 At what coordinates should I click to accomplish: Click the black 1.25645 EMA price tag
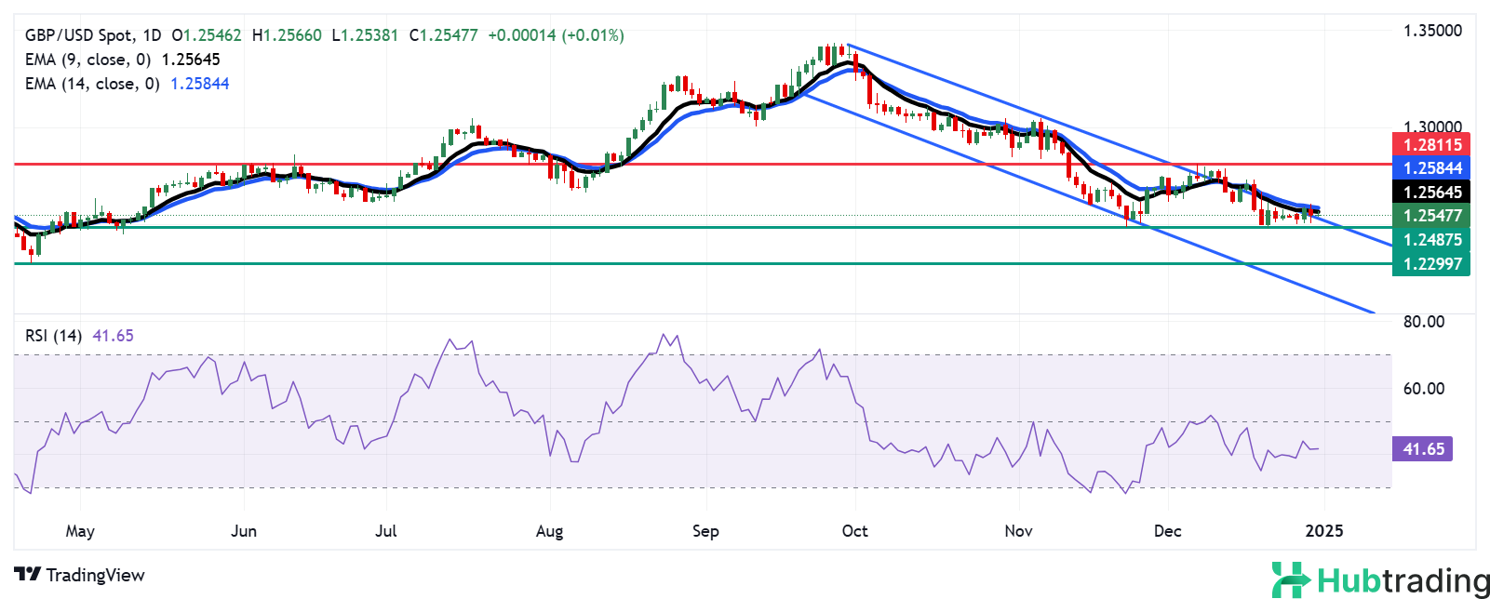click(1431, 193)
